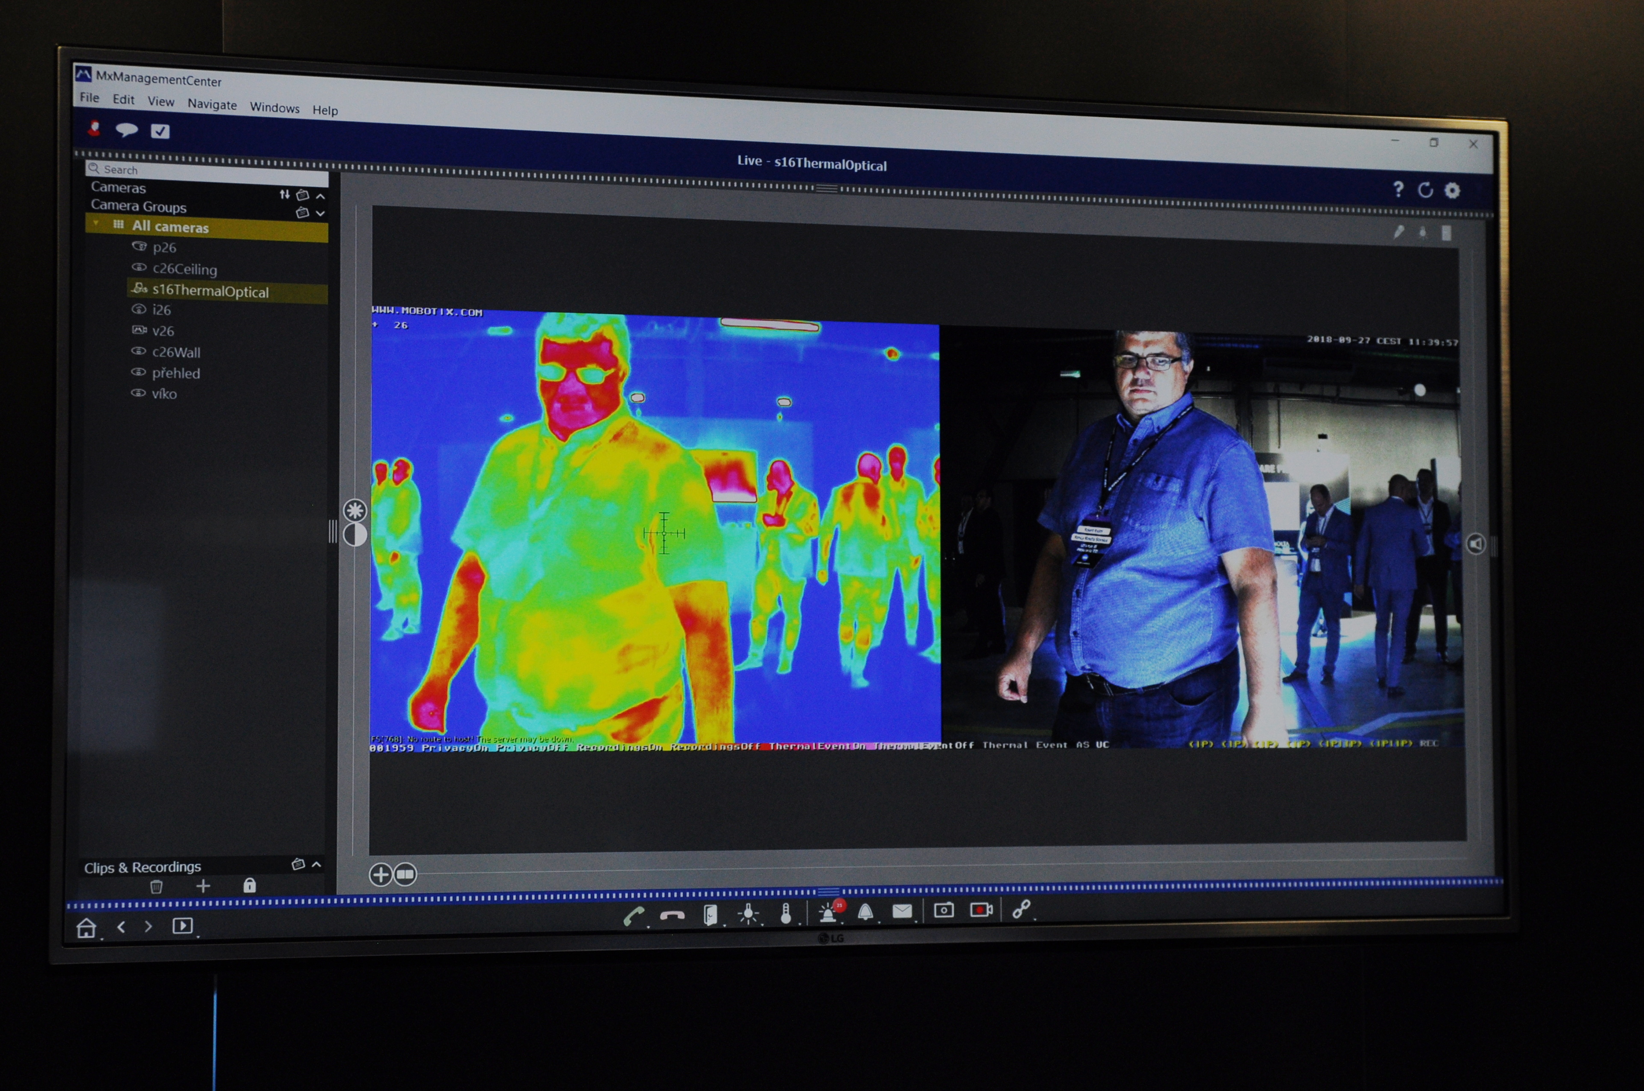The image size is (1644, 1091).
Task: Click the light switch icon
Action: 748,913
